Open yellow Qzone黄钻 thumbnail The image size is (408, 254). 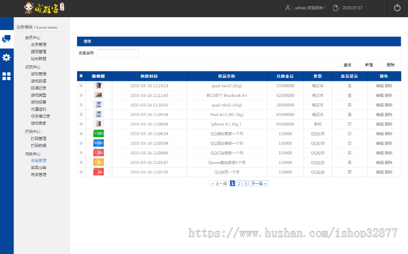tap(99, 162)
